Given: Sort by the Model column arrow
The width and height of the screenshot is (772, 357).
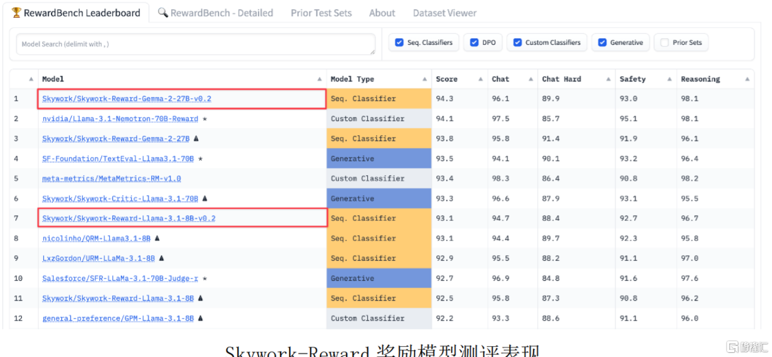Looking at the screenshot, I should [320, 79].
